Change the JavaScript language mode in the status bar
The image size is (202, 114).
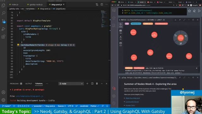[x=84, y=106]
